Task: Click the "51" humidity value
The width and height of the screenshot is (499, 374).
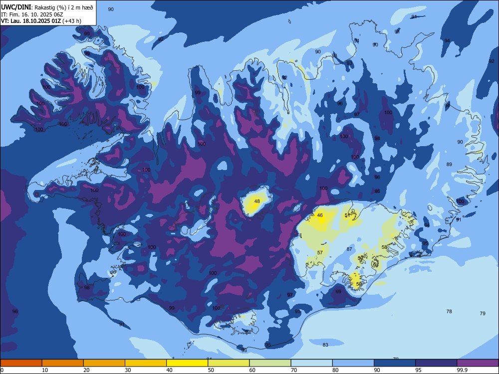Action: [x=347, y=215]
